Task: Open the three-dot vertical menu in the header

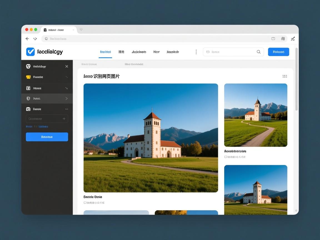Action: pyautogui.click(x=196, y=52)
